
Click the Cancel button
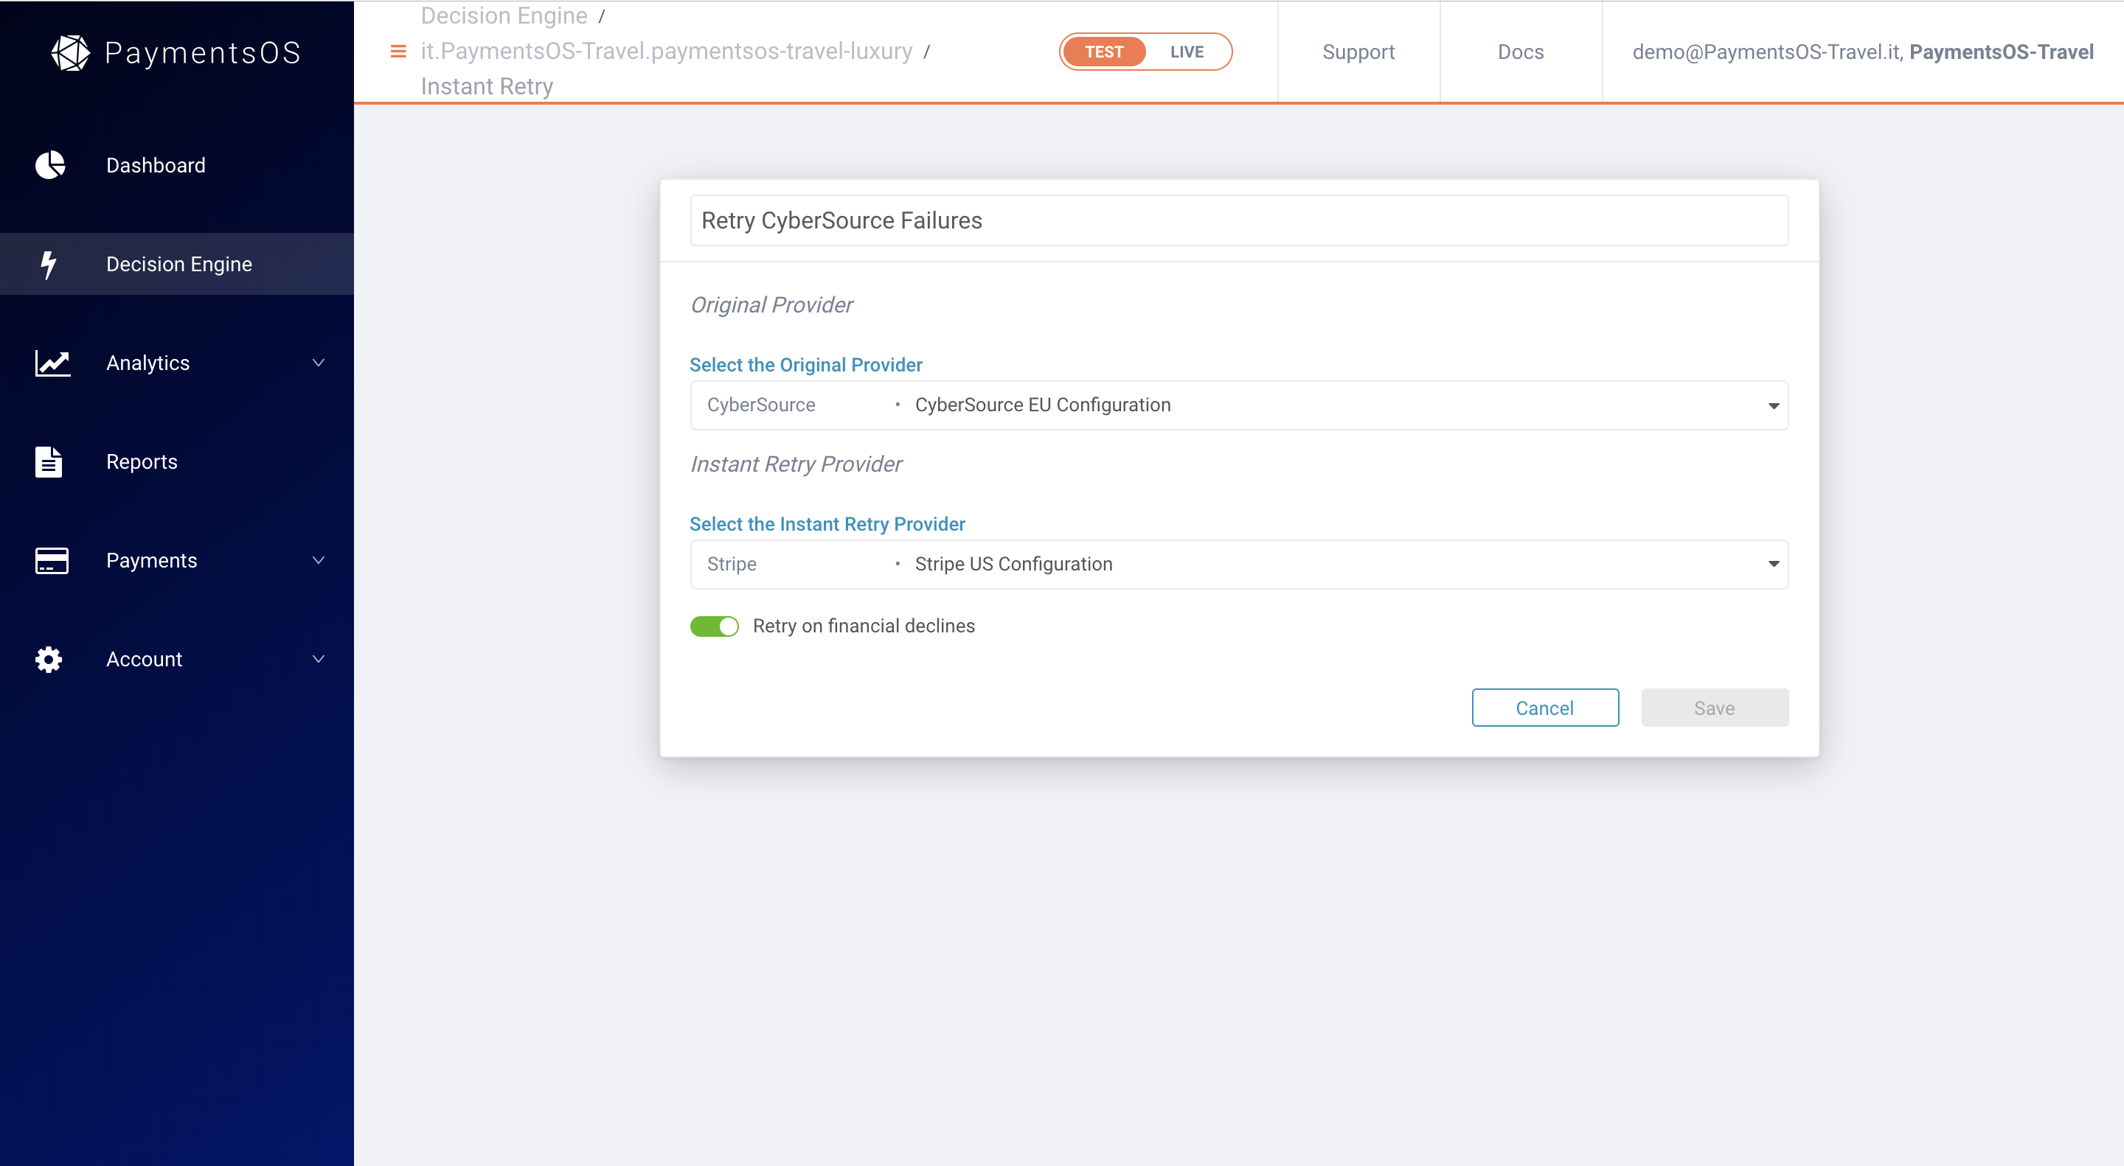coord(1544,708)
